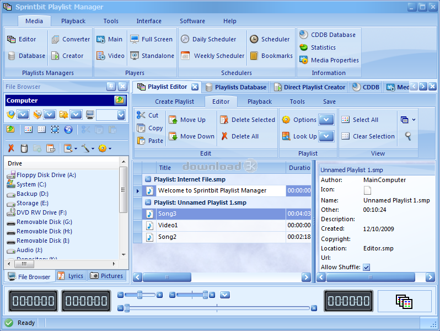Open the CDDB Database
The height and width of the screenshot is (331, 440).
pos(328,35)
